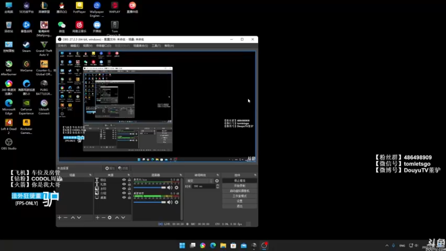Viewport: 446px width, 251px height.
Task: Toggle lock on 水印 source
Action: pyautogui.click(x=129, y=189)
